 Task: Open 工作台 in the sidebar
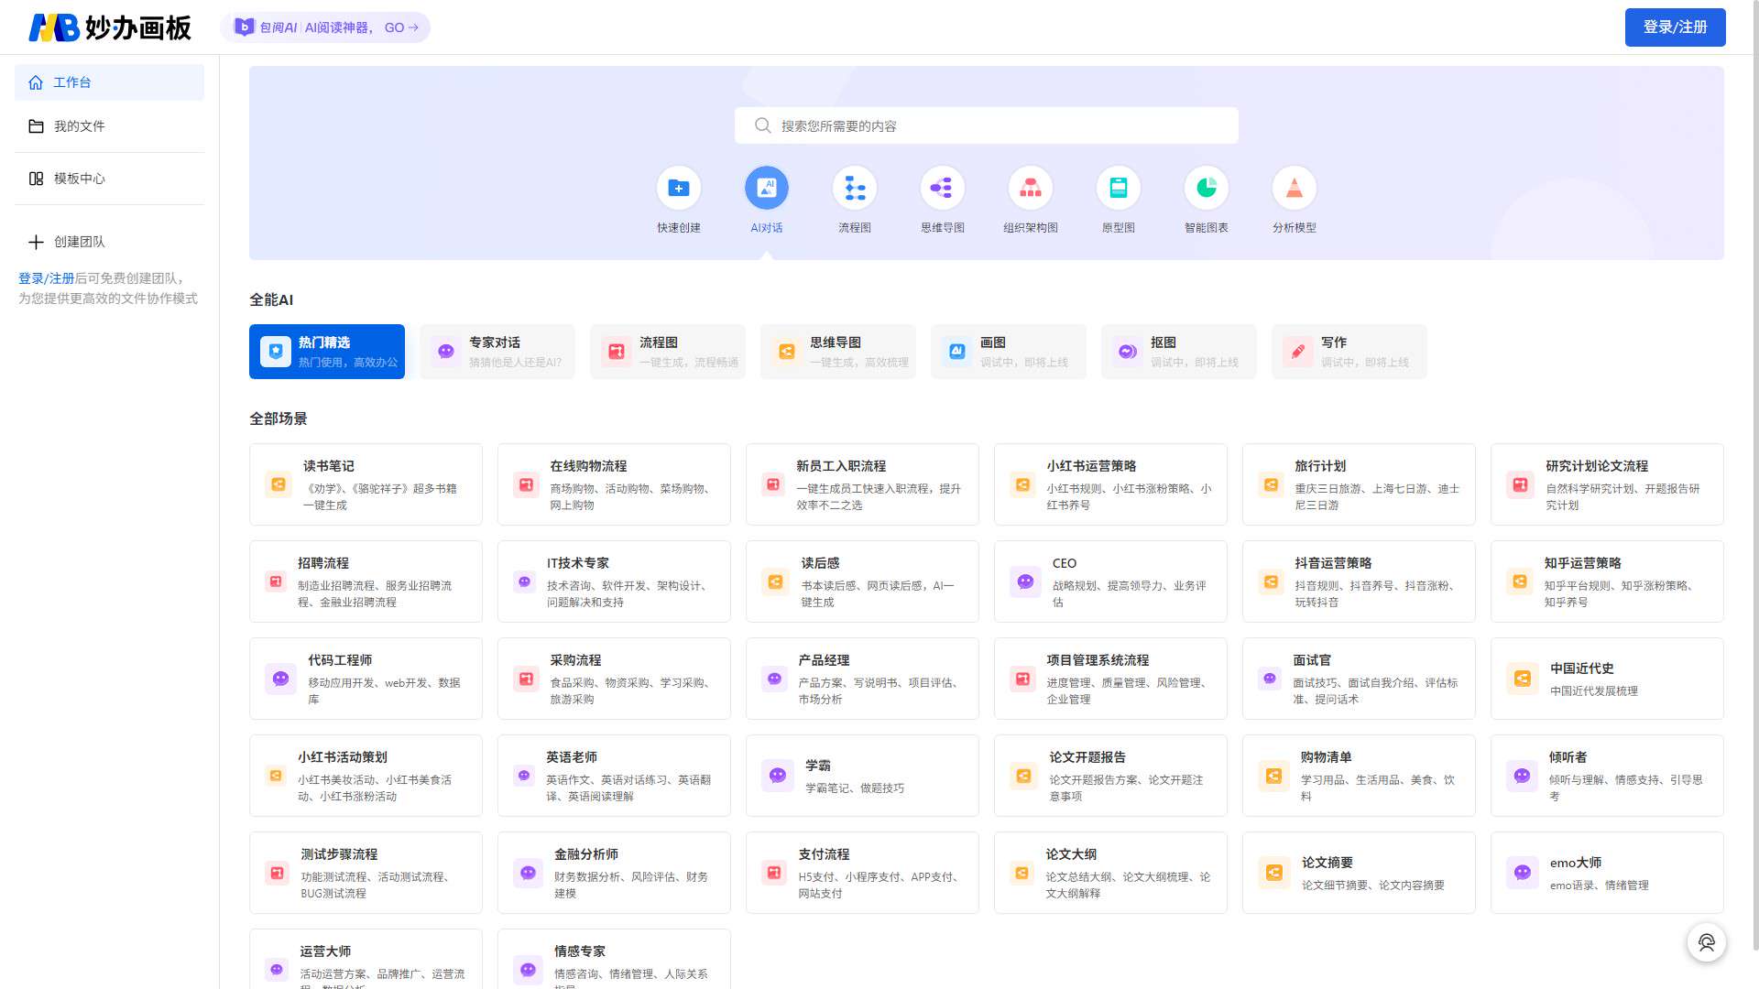click(x=109, y=82)
